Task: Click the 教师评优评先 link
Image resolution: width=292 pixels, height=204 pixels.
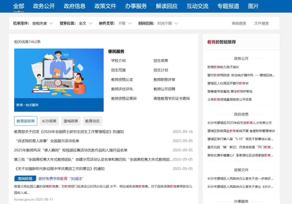Action: click(x=122, y=89)
